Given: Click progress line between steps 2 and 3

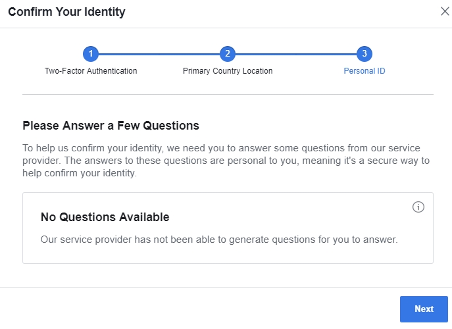Looking at the screenshot, I should click(x=296, y=54).
